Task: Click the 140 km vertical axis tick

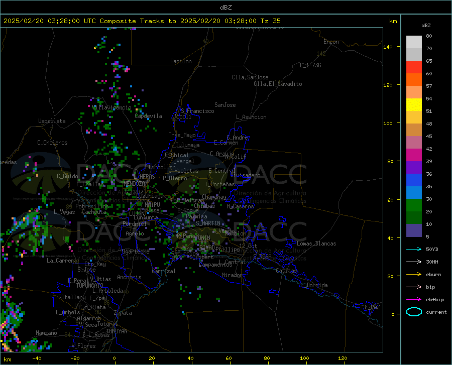Action: tap(388, 47)
